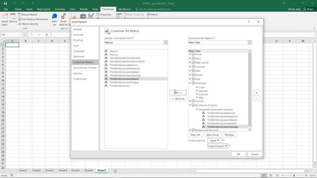Open Visual Basic editor icon

pos(4,20)
